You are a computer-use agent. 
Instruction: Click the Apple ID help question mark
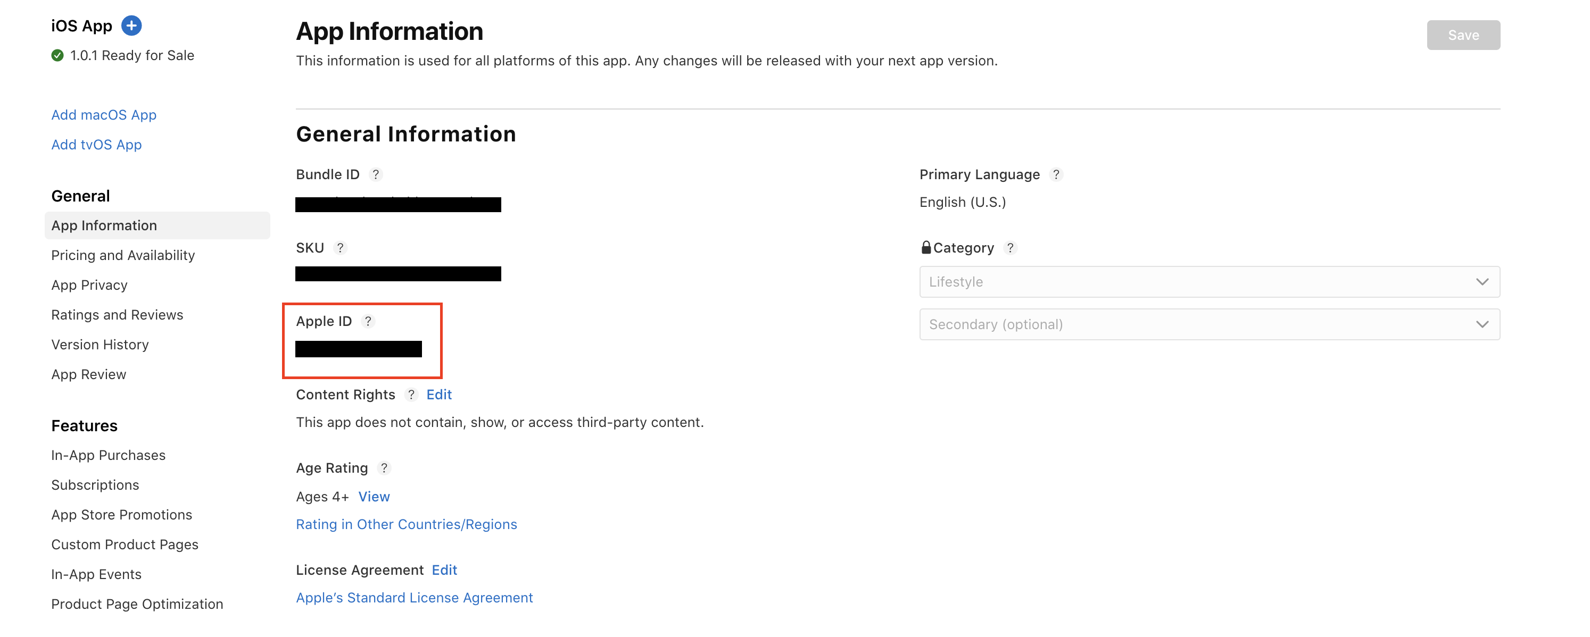click(368, 321)
